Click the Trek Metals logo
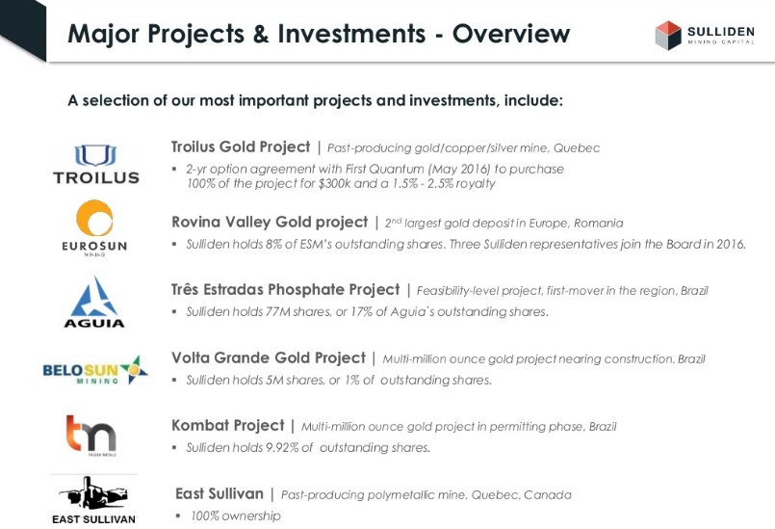Screen dimensions: 775x529 (x=91, y=436)
